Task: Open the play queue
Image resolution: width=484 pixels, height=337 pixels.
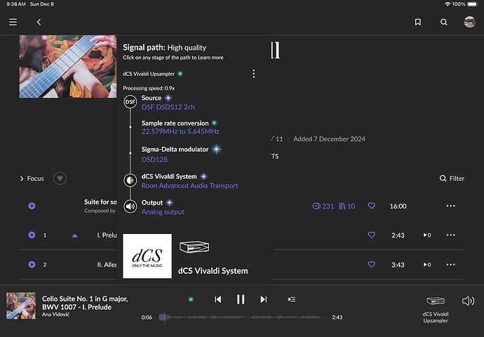Action: pyautogui.click(x=292, y=299)
